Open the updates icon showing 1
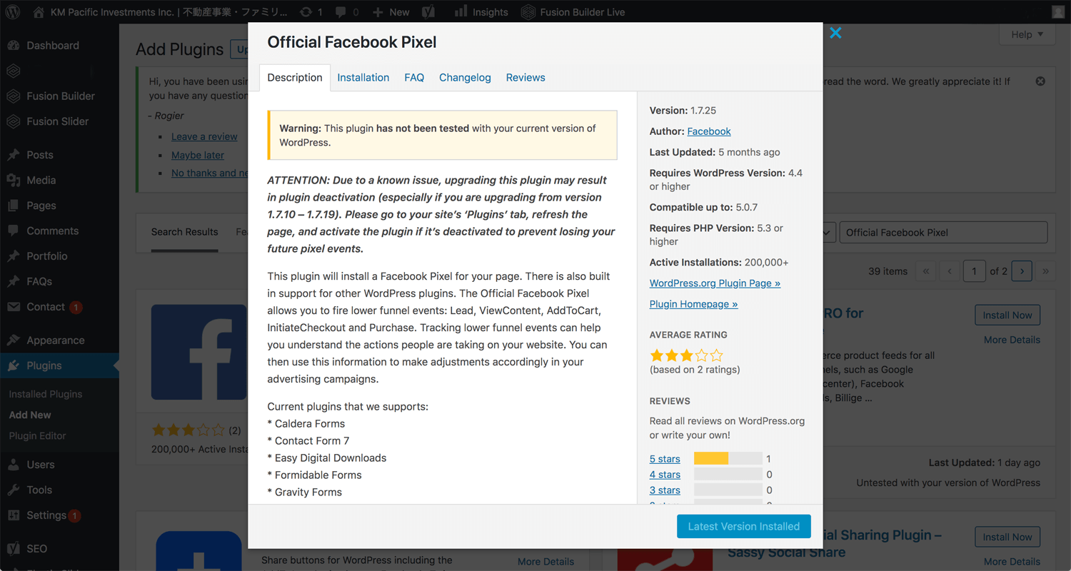Viewport: 1071px width, 571px height. (x=306, y=11)
